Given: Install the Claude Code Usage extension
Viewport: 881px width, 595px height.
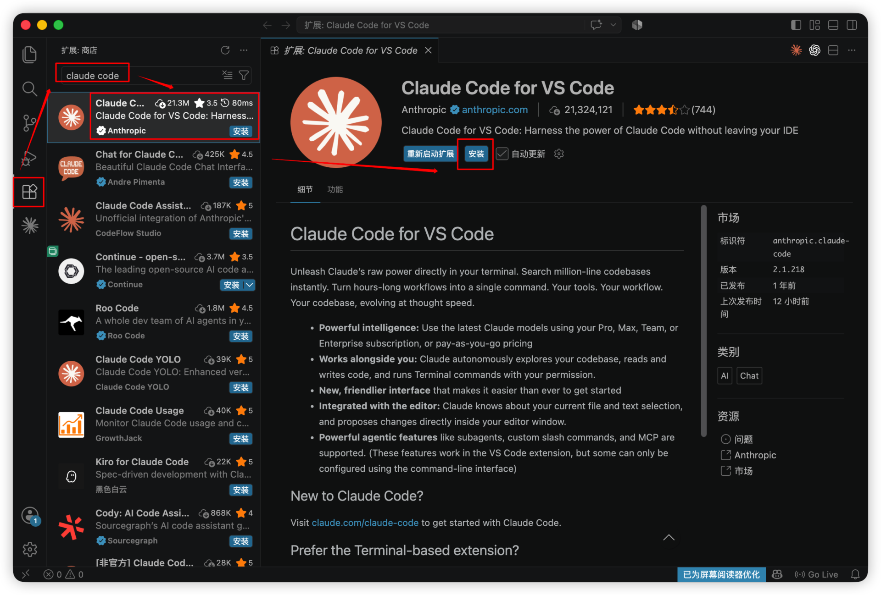Looking at the screenshot, I should [x=241, y=439].
